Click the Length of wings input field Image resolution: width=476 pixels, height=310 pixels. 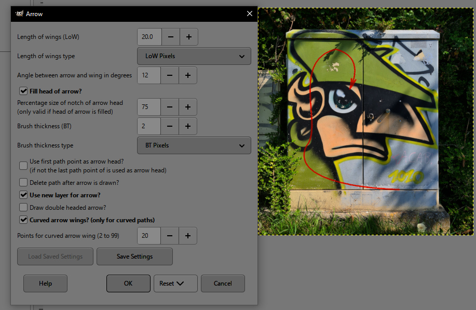(x=149, y=37)
